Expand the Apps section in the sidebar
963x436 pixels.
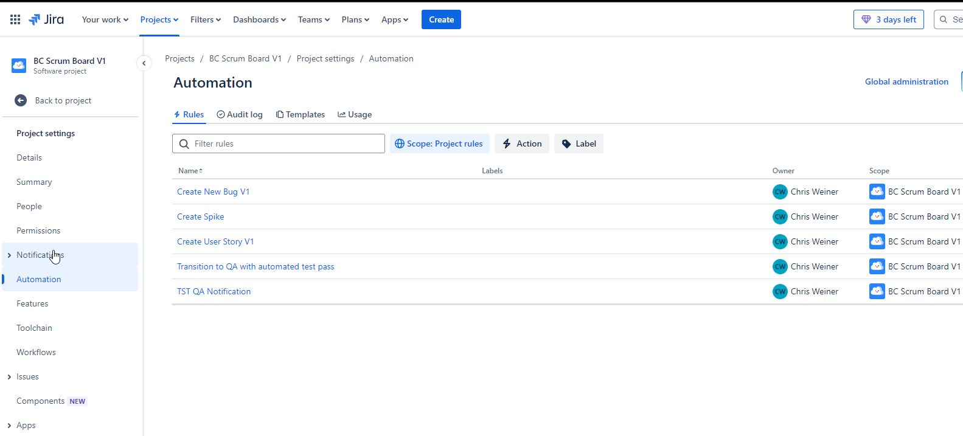point(9,426)
